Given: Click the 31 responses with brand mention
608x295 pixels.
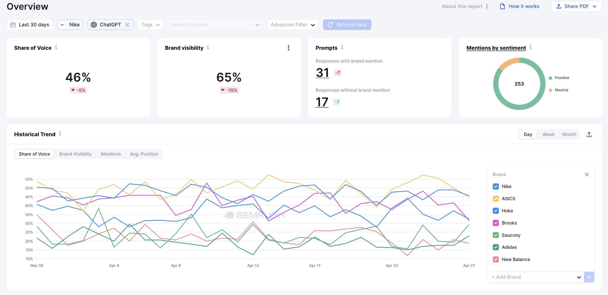Looking at the screenshot, I should [x=322, y=73].
